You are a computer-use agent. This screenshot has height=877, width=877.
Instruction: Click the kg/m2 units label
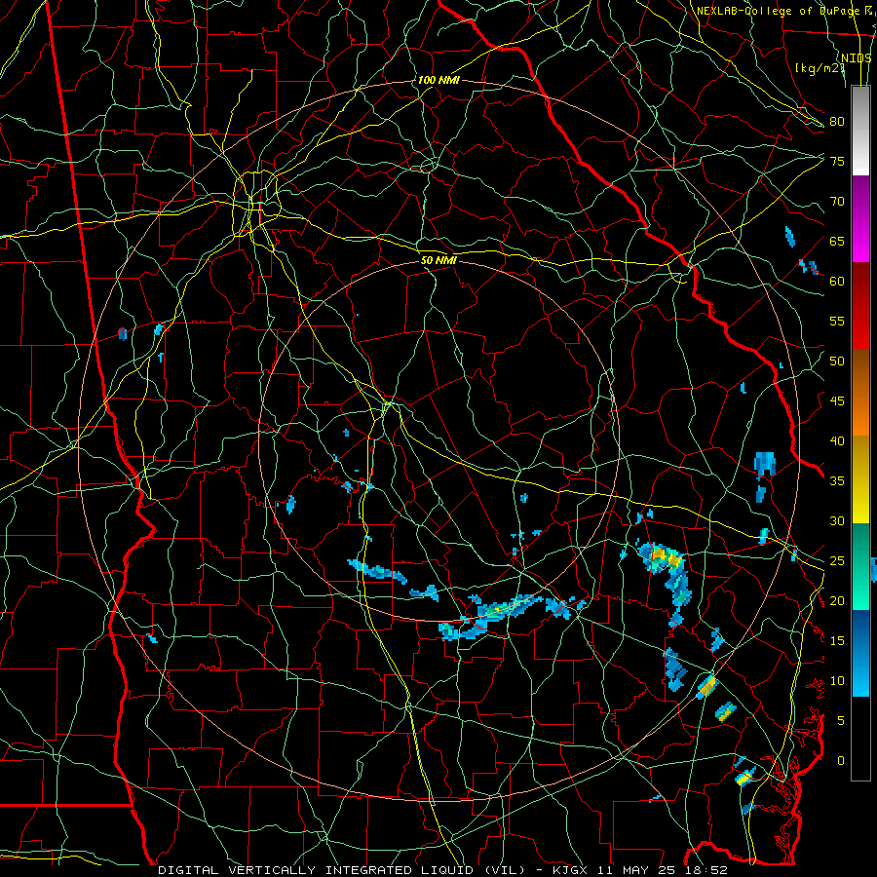point(820,68)
